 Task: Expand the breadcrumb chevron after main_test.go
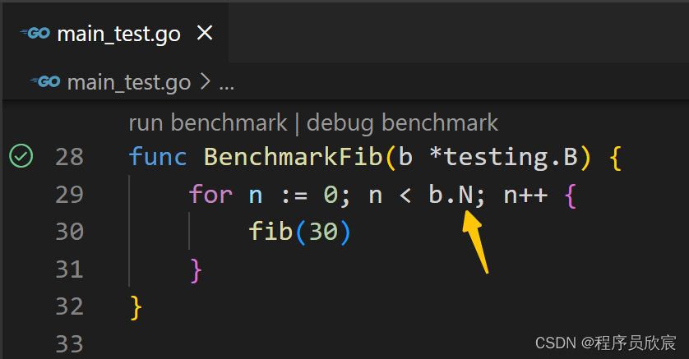206,81
